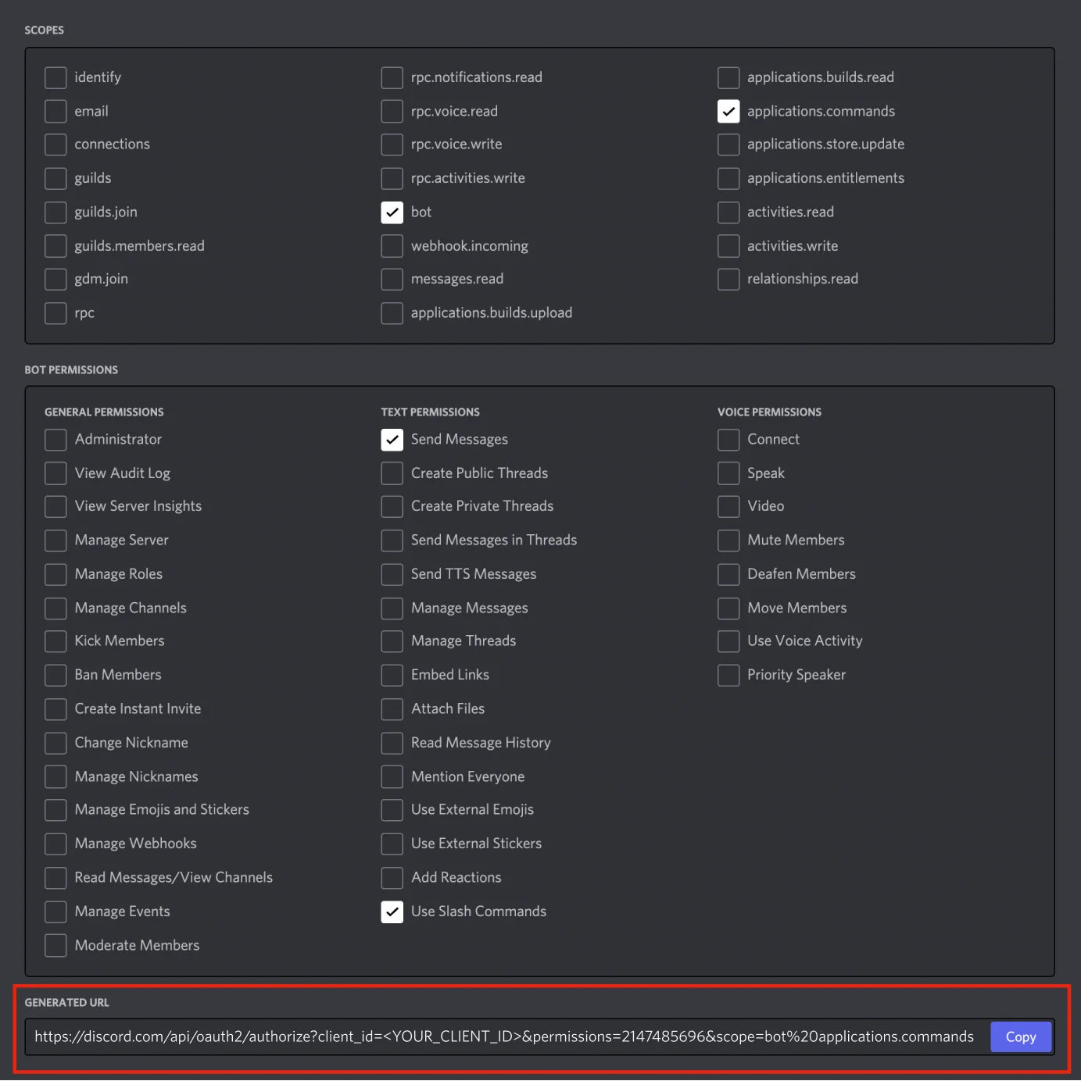
Task: Enable the Kick Members permission
Action: [x=55, y=640]
